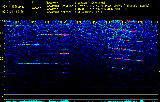Click the 0054 time marker
Viewport: 160px width, 102px height.
[x=63, y=22]
